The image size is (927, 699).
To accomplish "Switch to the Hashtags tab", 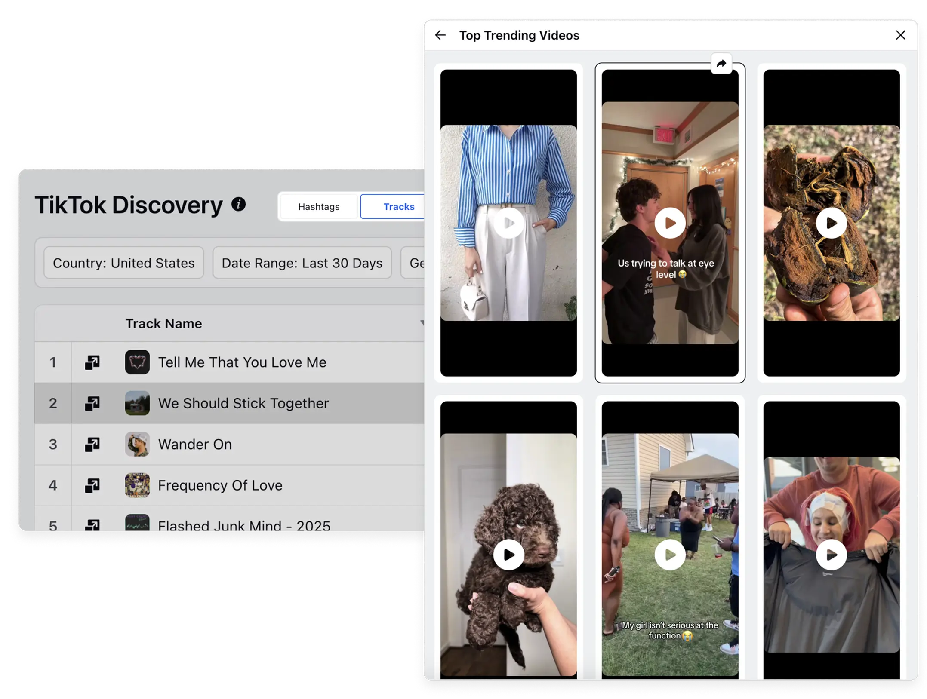I will point(319,207).
